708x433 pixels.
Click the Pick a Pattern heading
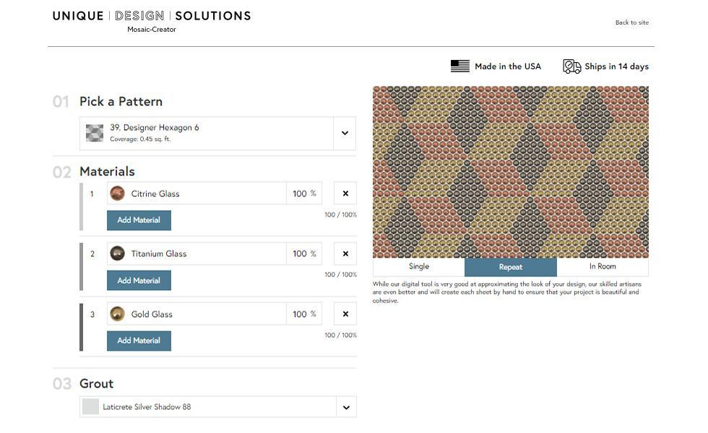121,102
